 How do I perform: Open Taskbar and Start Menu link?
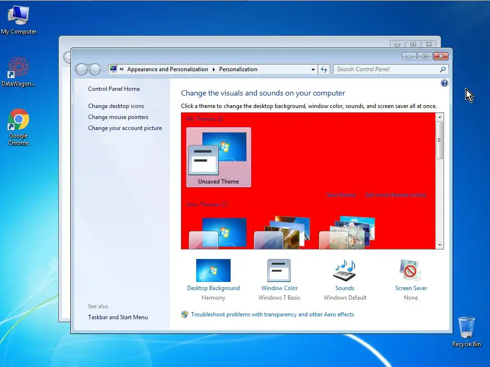pos(118,317)
